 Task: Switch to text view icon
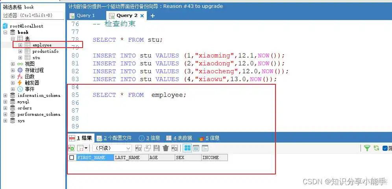pyautogui.click(x=205, y=148)
